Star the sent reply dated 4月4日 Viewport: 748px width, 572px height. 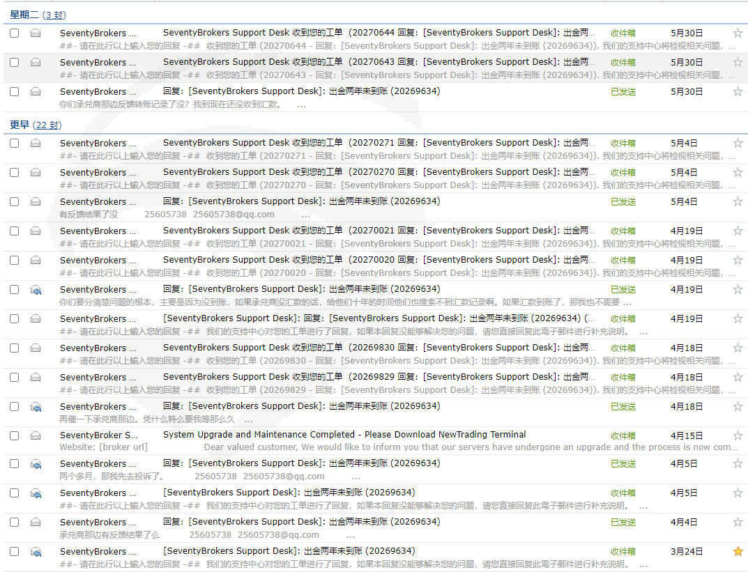(x=738, y=522)
